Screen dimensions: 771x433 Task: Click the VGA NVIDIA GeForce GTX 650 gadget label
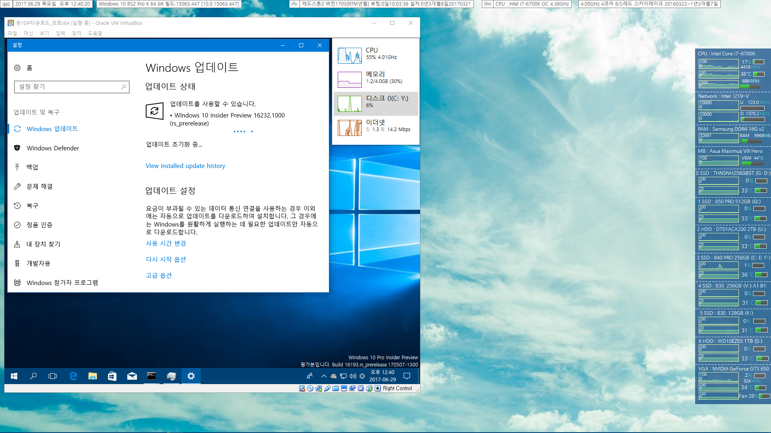pos(733,369)
